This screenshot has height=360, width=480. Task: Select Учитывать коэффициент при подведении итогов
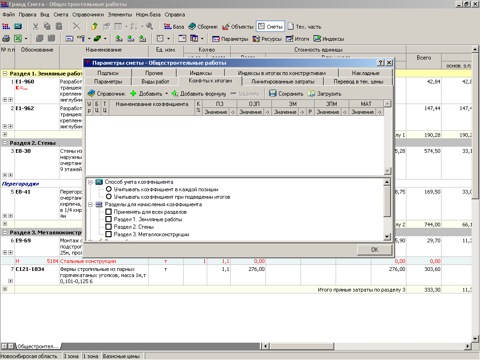[109, 196]
